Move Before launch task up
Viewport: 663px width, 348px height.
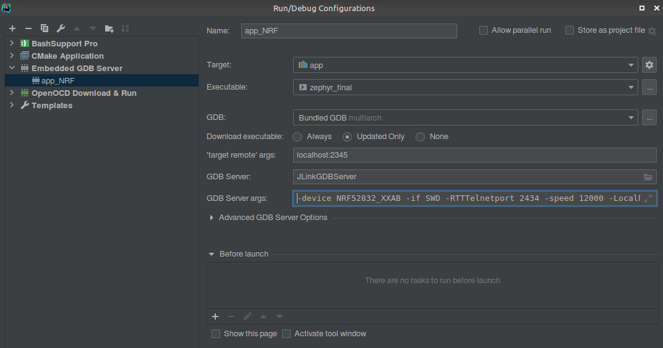[x=263, y=316]
